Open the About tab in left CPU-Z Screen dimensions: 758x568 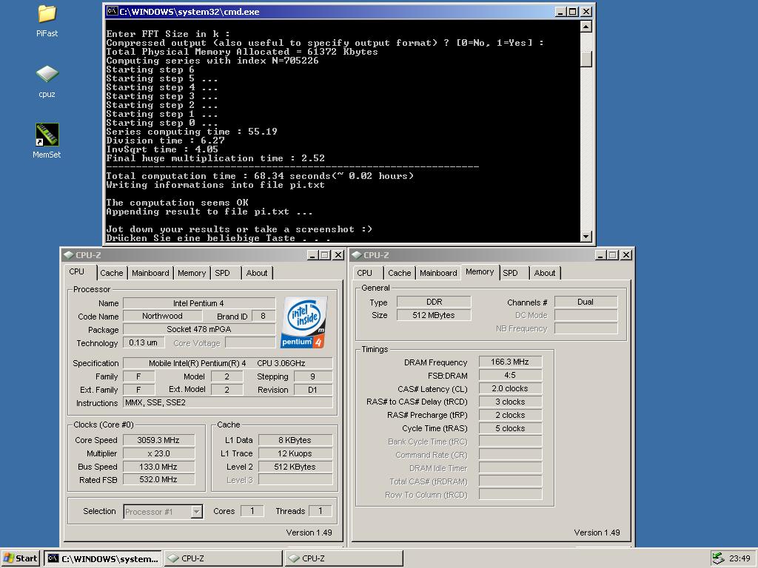(x=257, y=273)
